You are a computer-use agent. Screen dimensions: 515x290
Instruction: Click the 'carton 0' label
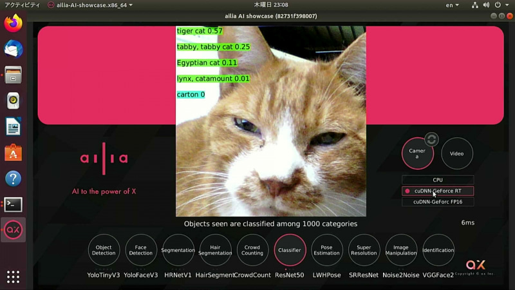(x=191, y=94)
